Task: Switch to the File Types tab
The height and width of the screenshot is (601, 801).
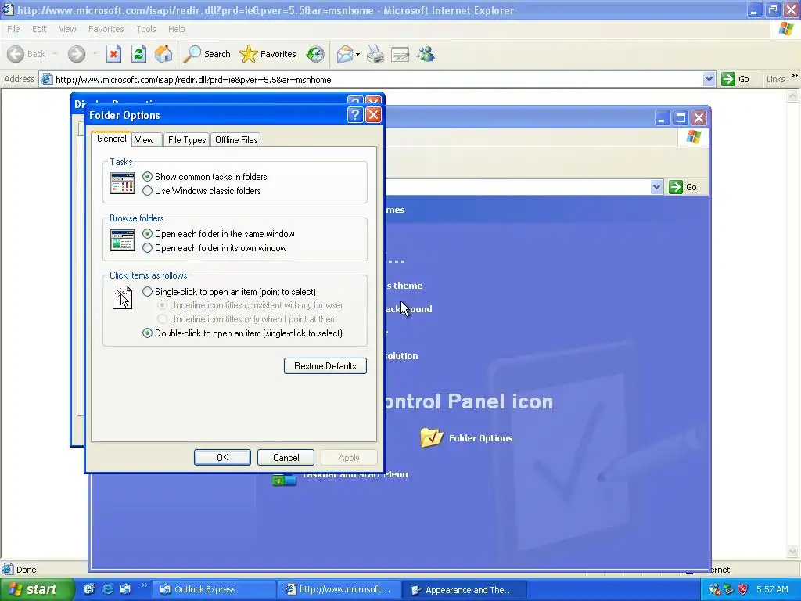Action: [187, 140]
